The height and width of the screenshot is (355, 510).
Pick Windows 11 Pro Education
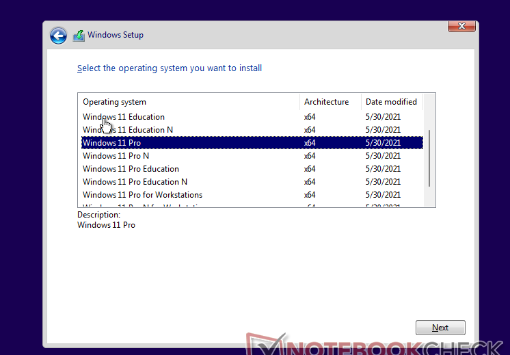[x=131, y=169]
